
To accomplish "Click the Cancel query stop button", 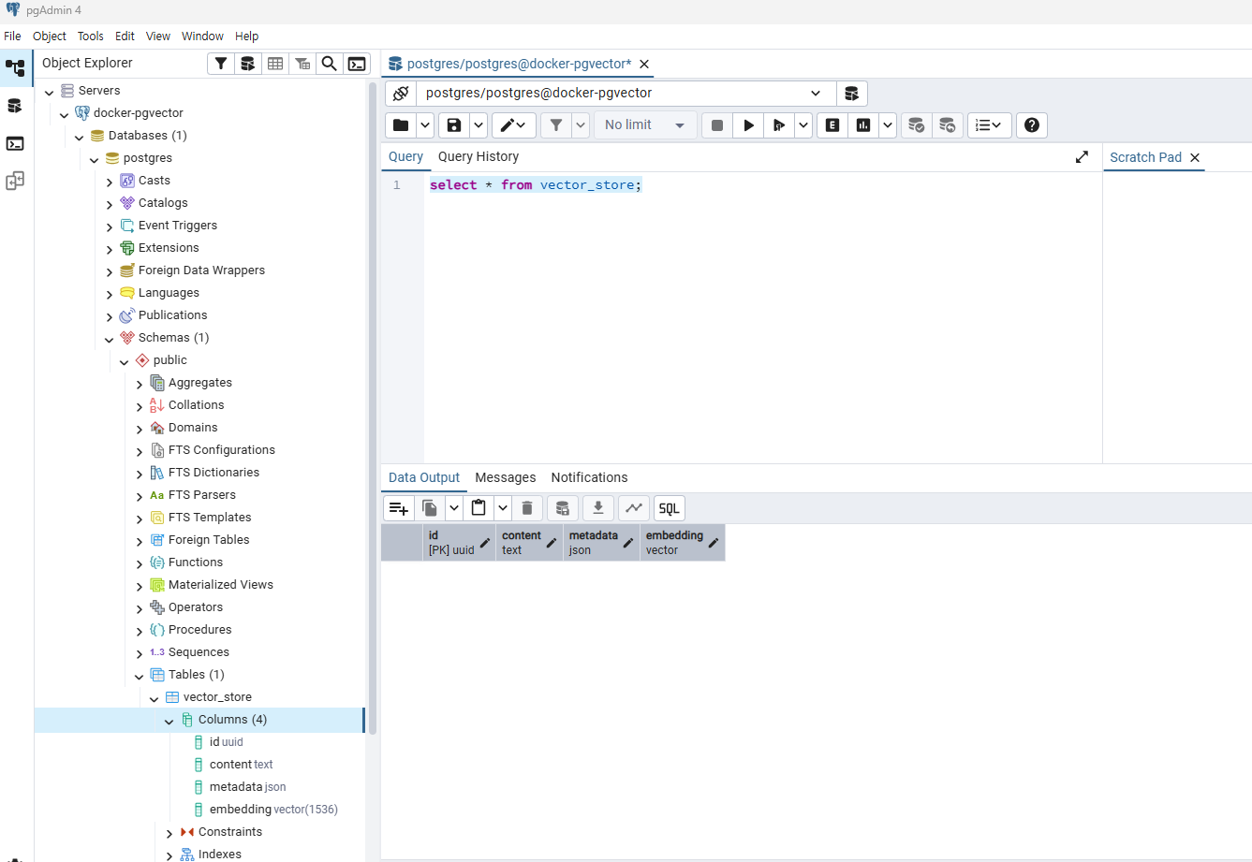I will 717,125.
